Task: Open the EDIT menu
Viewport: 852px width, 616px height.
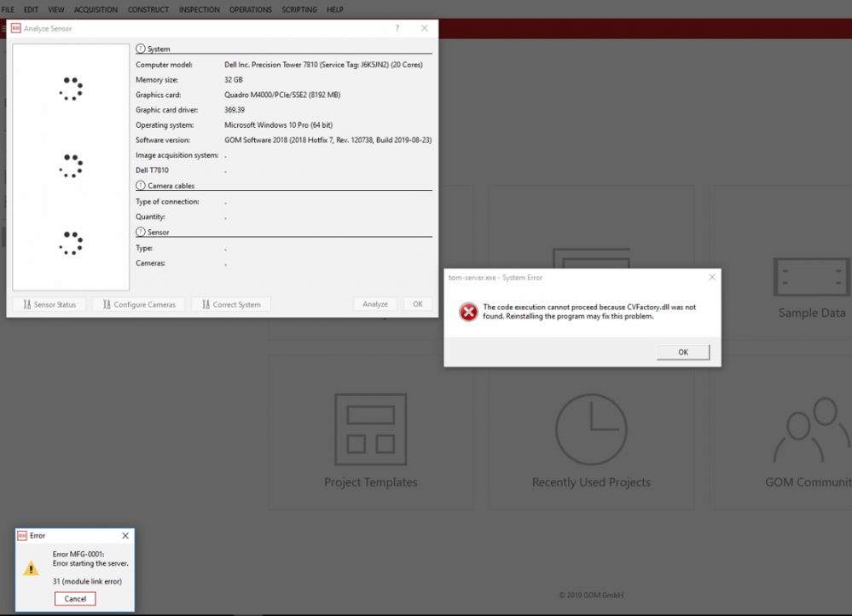Action: 31,9
